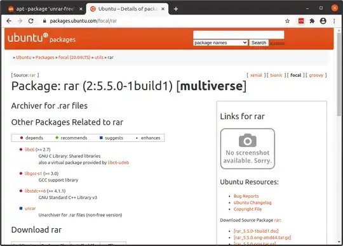The width and height of the screenshot is (343, 246).
Task: Click the 'Links for rar' heading
Action: coord(243,116)
